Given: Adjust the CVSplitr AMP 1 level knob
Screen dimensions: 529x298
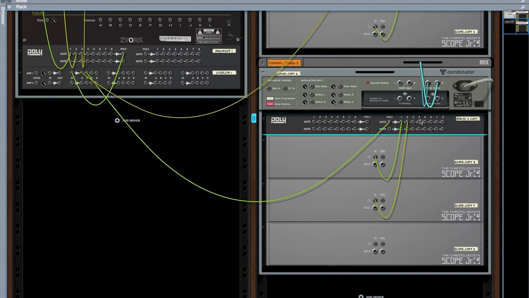Looking at the screenshot, I should pyautogui.click(x=44, y=73).
